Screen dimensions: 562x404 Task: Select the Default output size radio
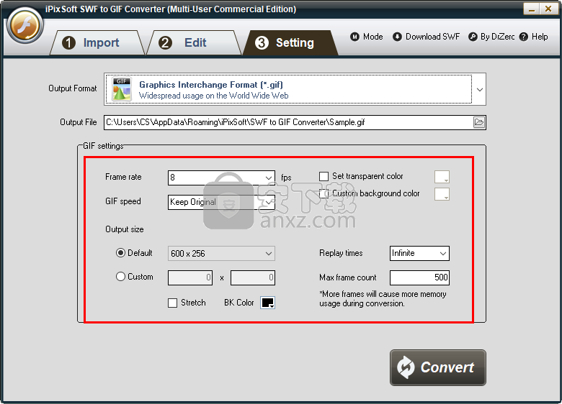(x=120, y=253)
